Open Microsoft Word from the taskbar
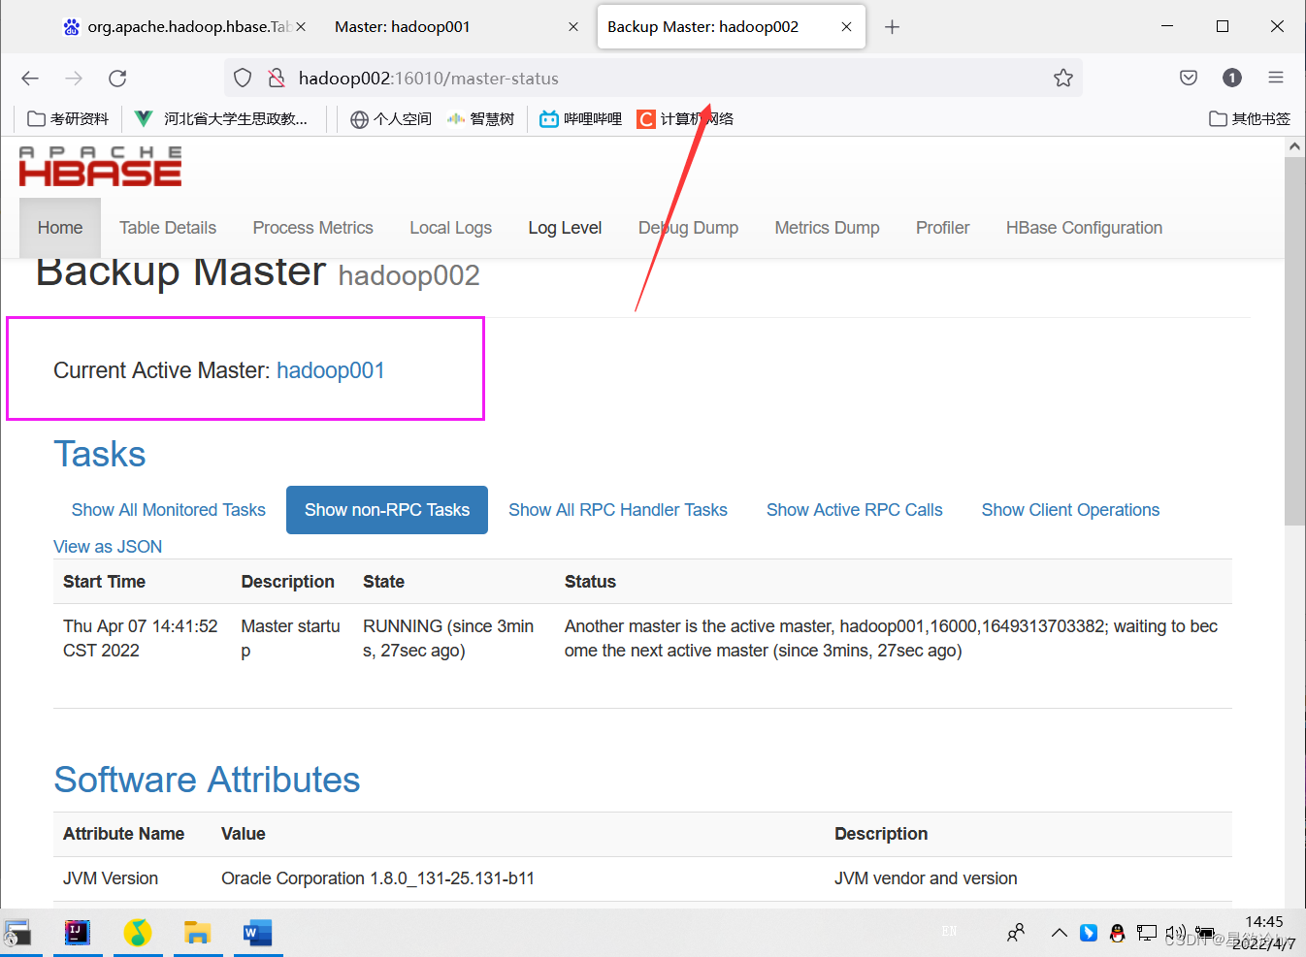The height and width of the screenshot is (957, 1306). (x=257, y=933)
